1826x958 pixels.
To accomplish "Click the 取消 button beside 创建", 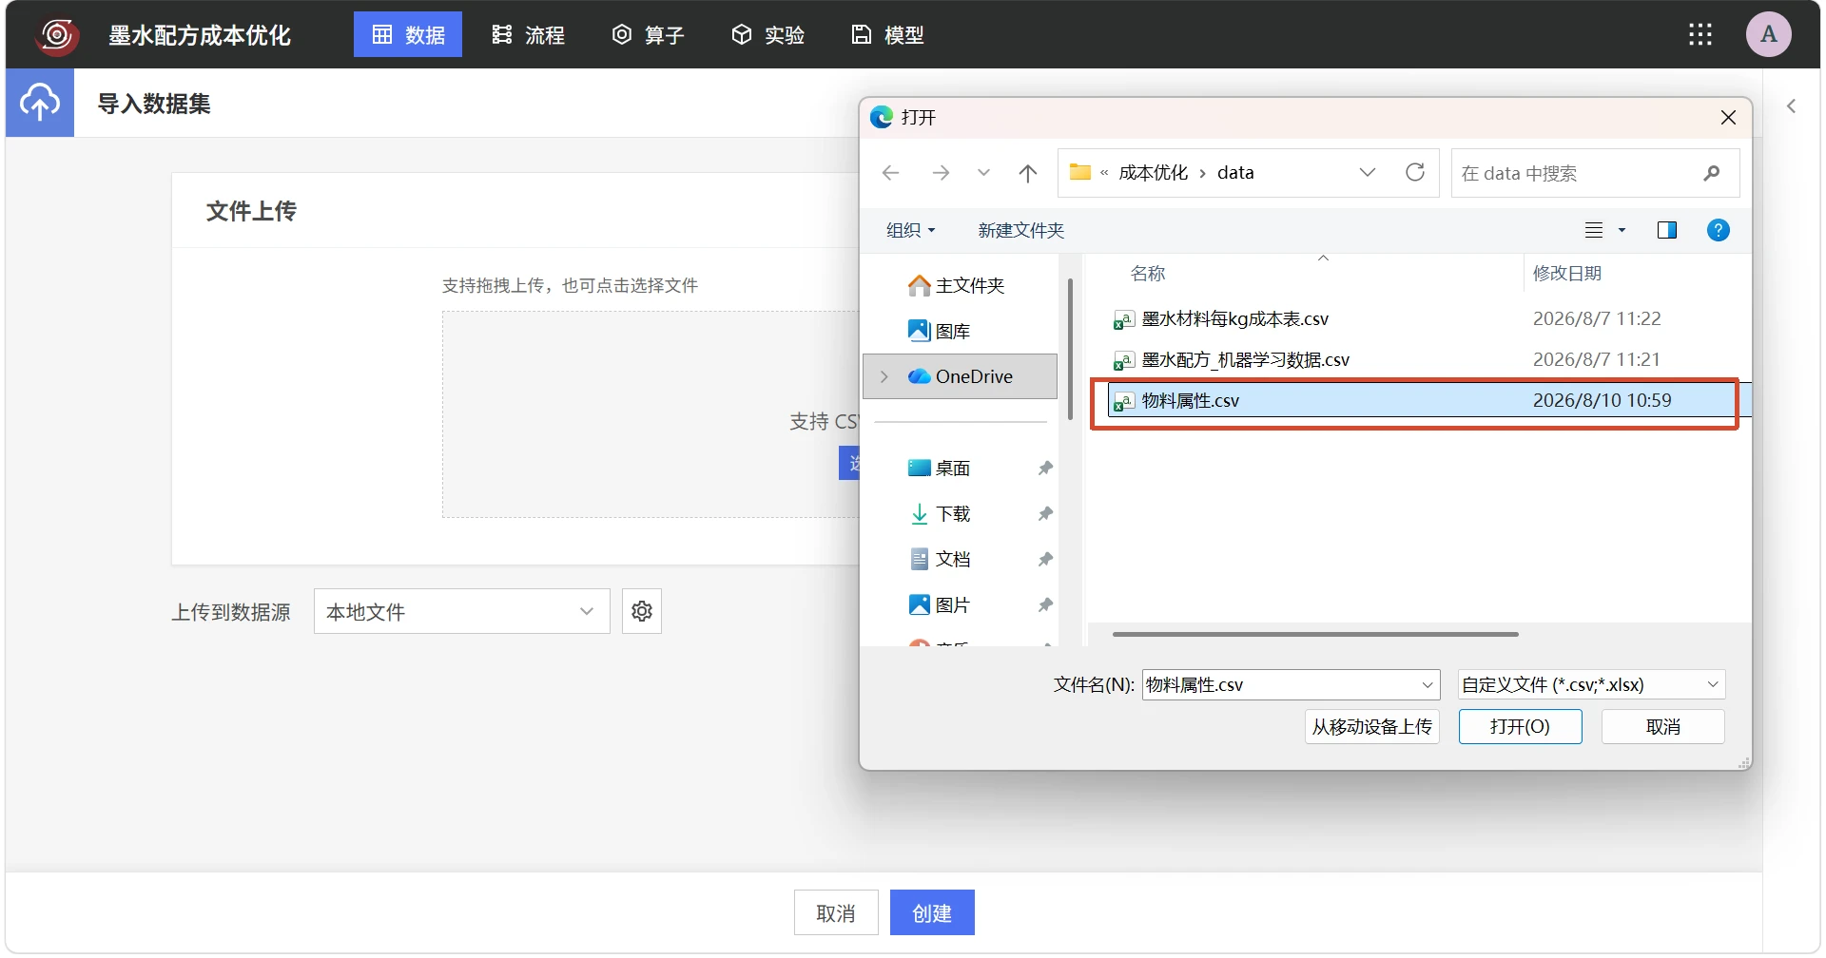I will pyautogui.click(x=836, y=912).
